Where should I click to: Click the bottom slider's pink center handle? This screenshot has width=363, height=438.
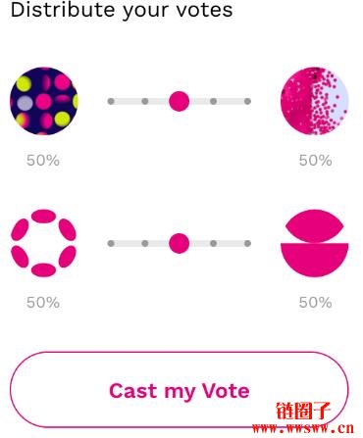(180, 243)
